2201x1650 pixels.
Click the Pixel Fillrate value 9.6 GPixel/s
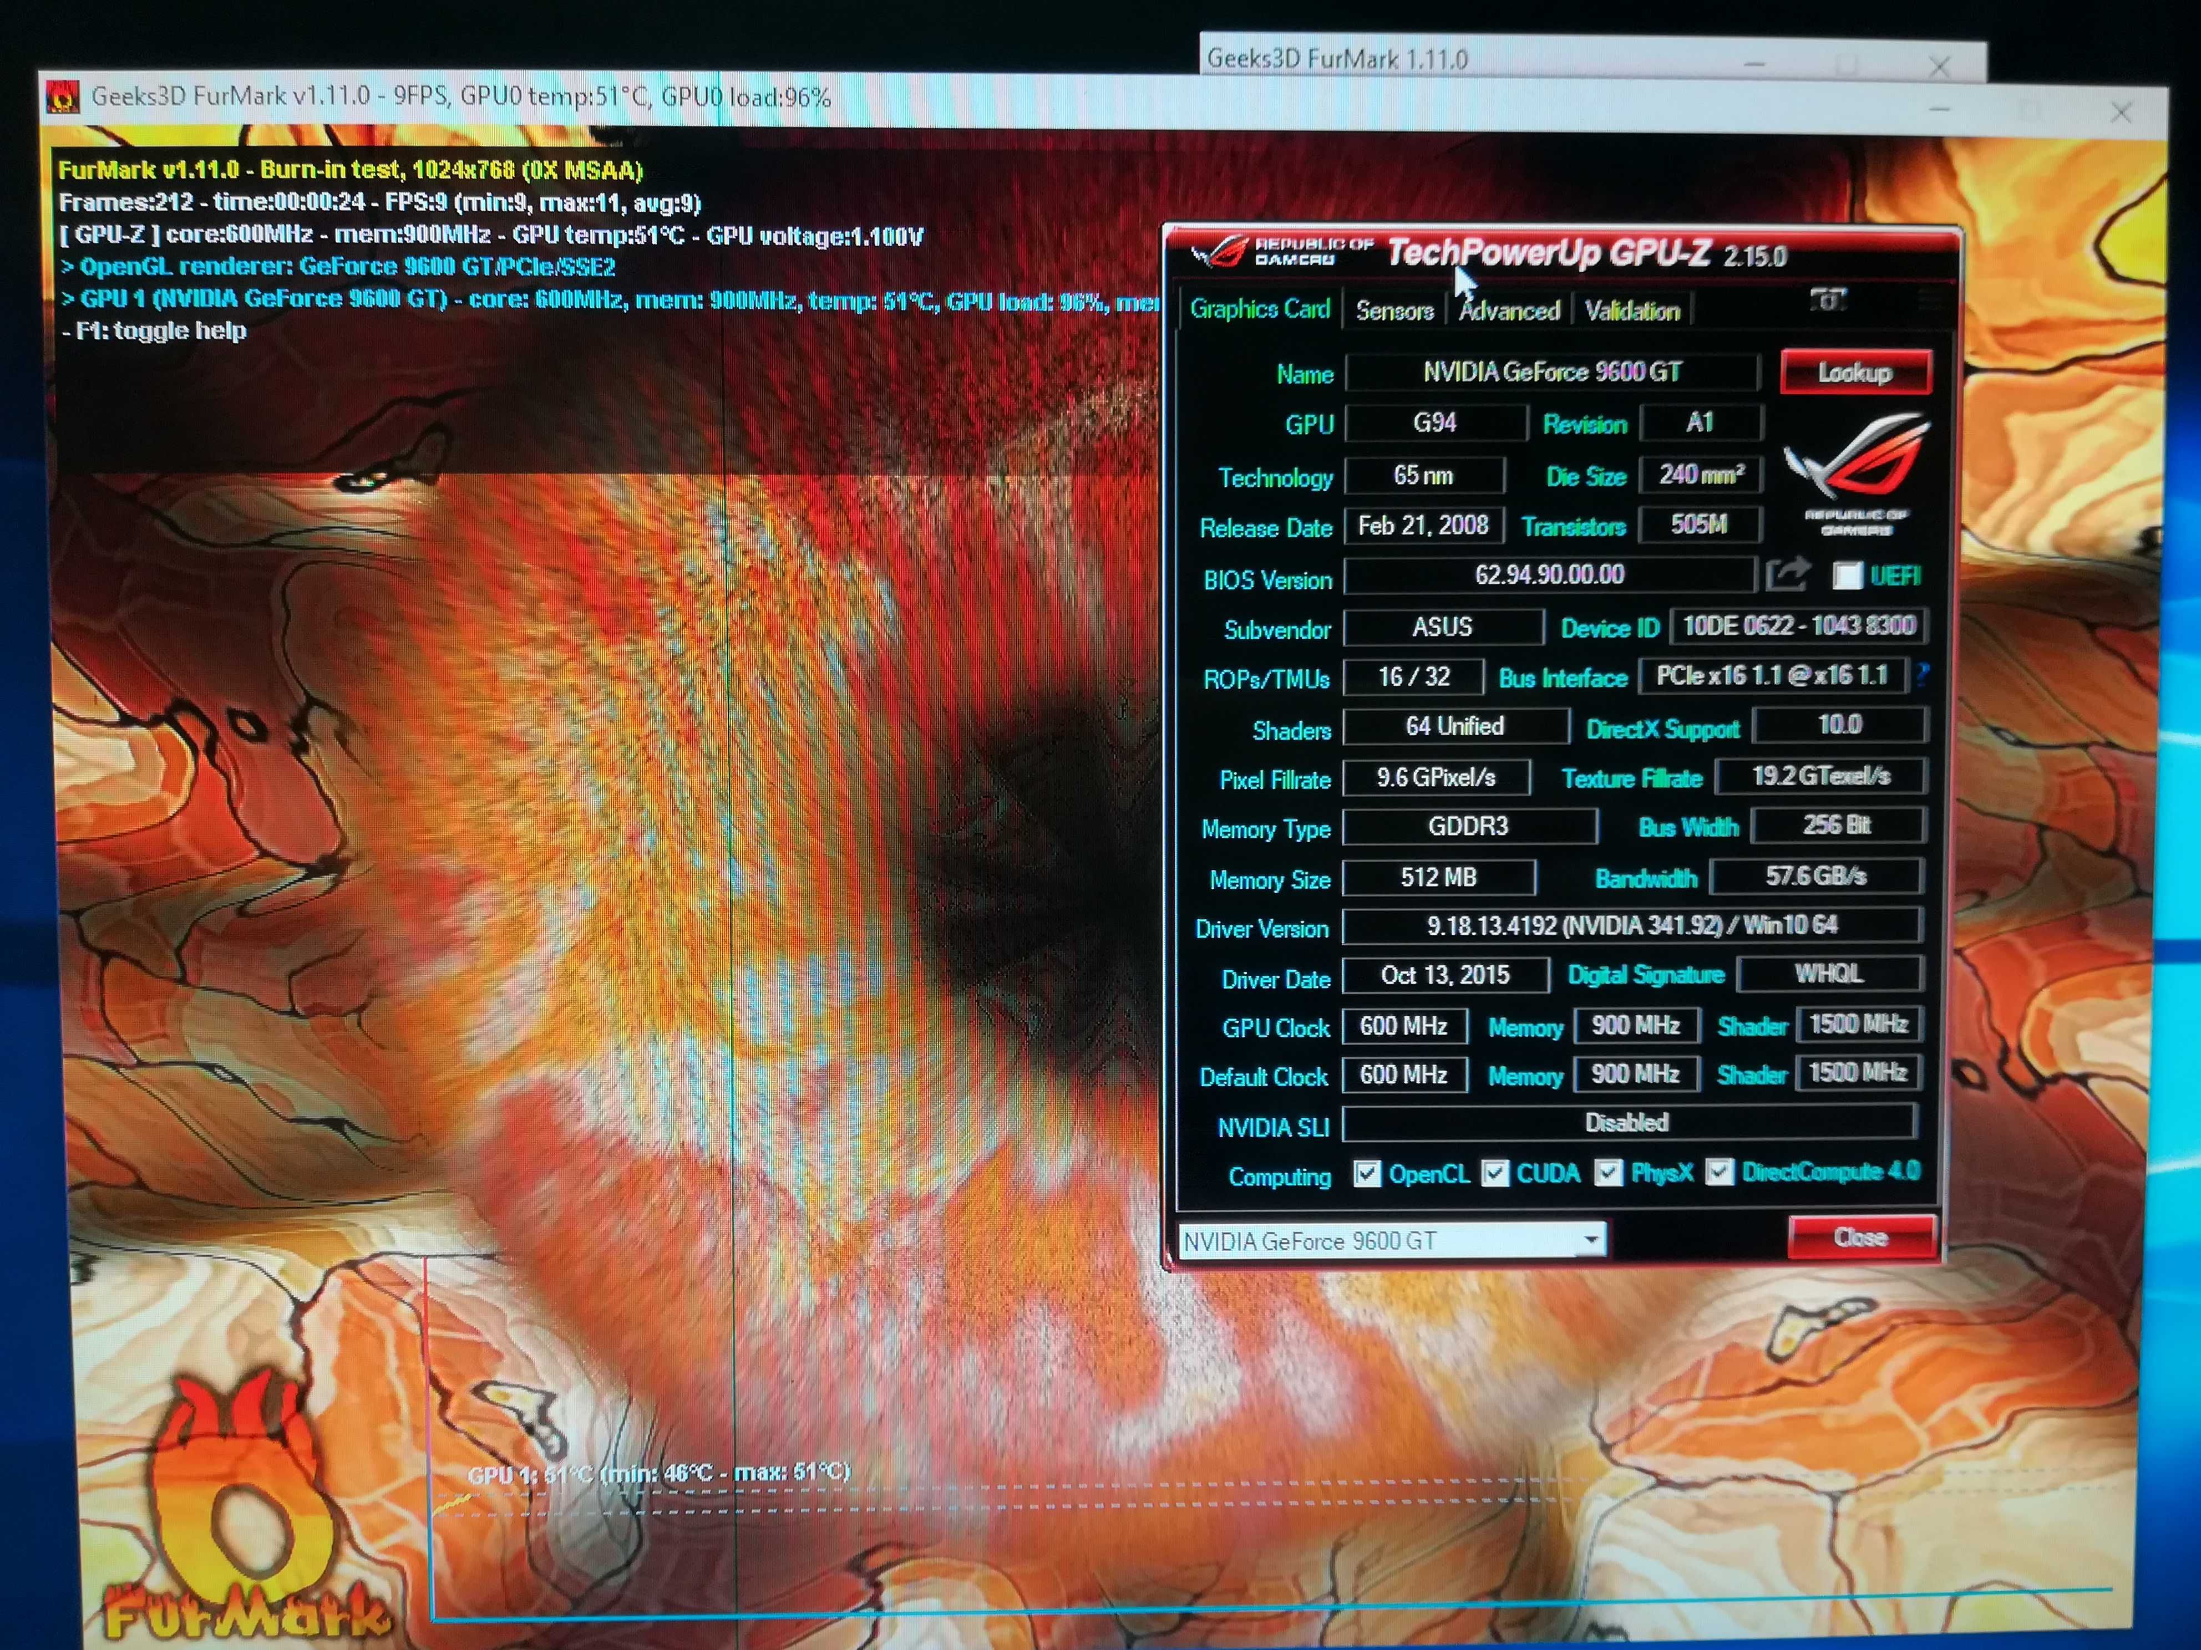[x=1437, y=778]
